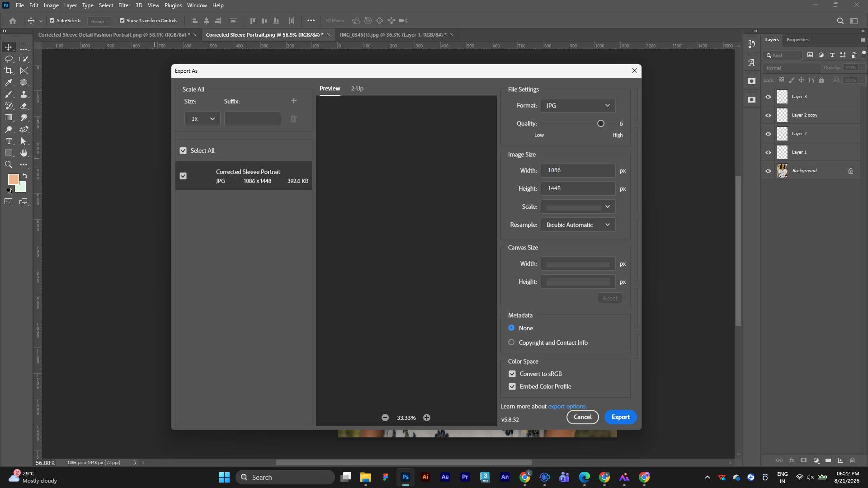Click the blue Export button
868x488 pixels.
[x=620, y=417]
